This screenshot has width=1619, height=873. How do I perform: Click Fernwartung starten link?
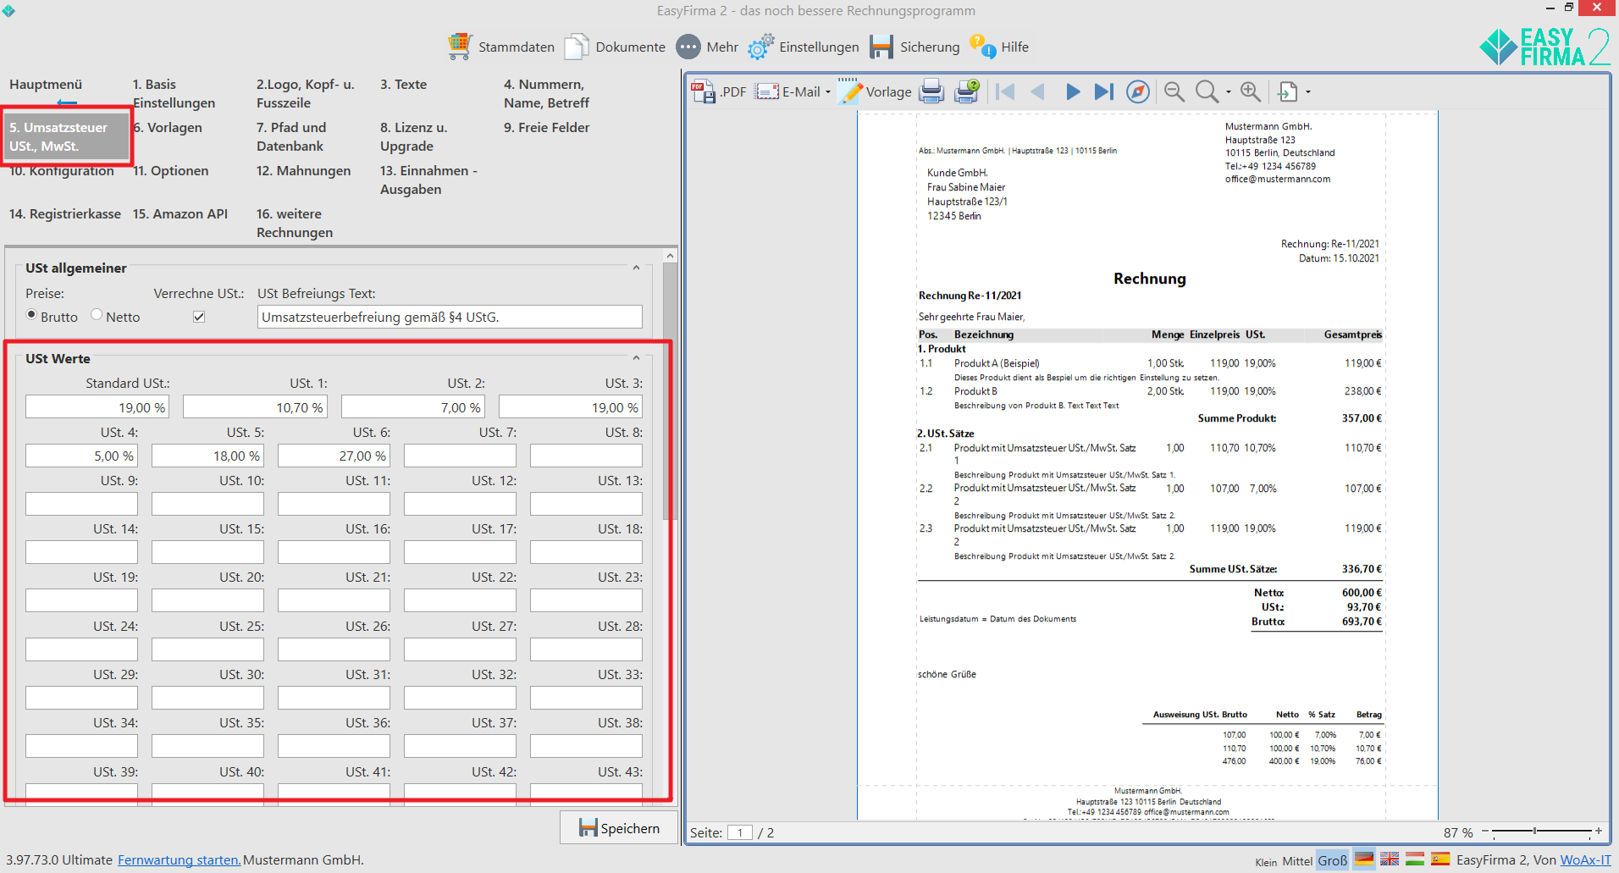point(179,859)
